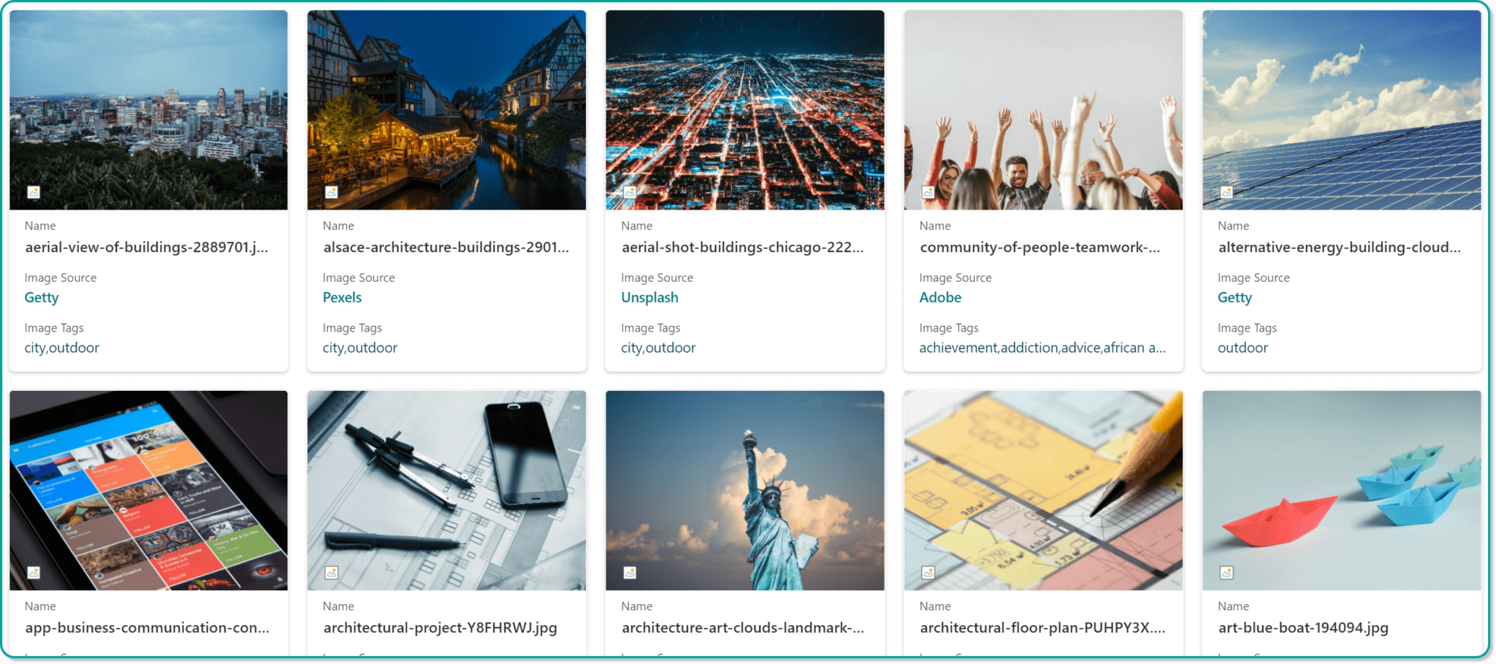Image resolution: width=1496 pixels, height=664 pixels.
Task: Select the red paper boat image thumbnail
Action: pos(1341,489)
